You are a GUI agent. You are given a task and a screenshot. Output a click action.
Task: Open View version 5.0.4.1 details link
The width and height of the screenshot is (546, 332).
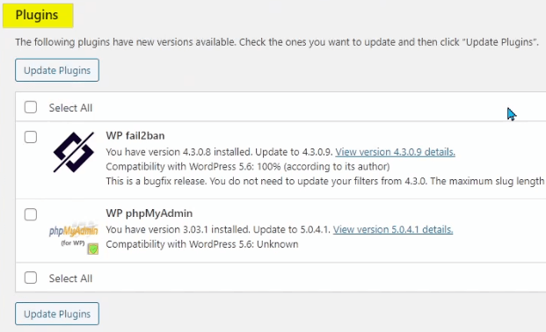click(x=393, y=230)
